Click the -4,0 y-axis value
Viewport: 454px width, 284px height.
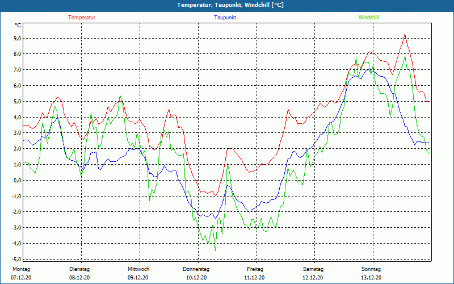coord(16,244)
